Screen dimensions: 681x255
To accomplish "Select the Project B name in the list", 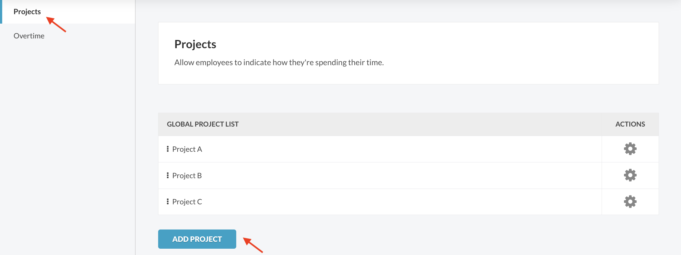I will [x=187, y=176].
